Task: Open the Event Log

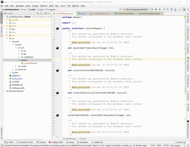Action: (x=180, y=142)
